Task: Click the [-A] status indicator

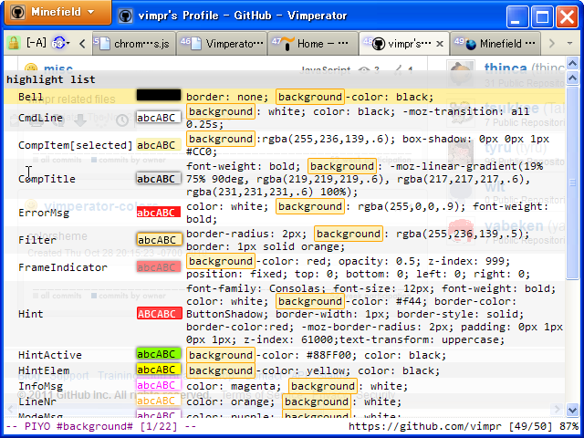Action: pos(36,43)
